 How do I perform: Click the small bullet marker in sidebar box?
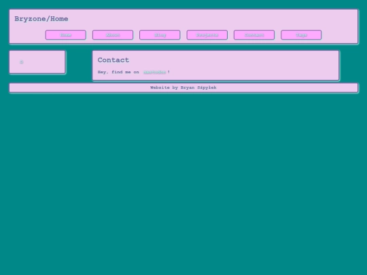21,62
